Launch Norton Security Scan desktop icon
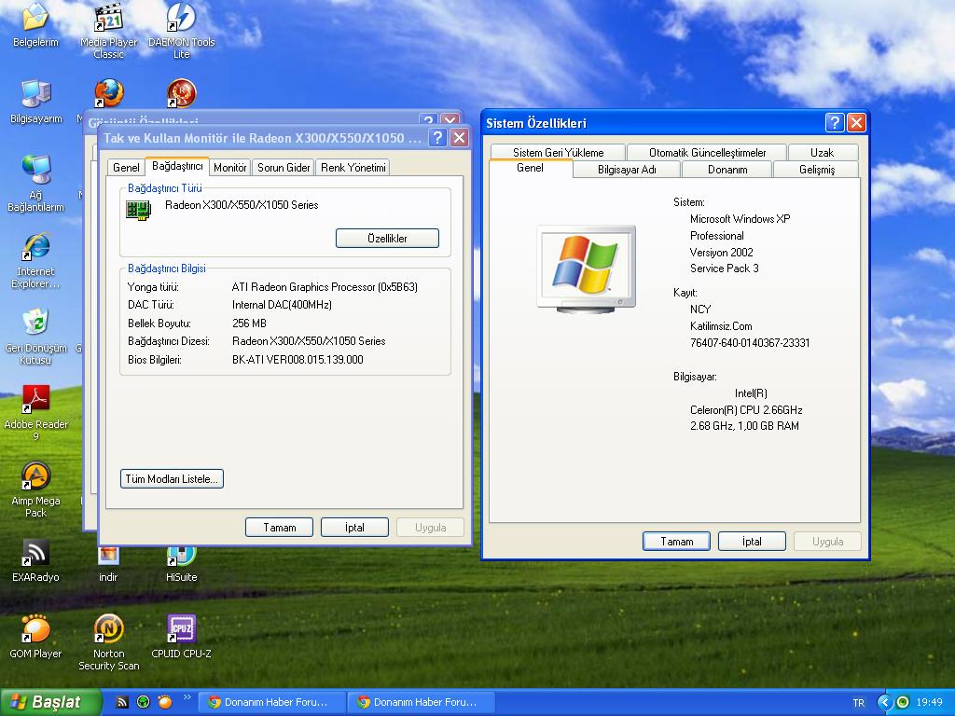The width and height of the screenshot is (955, 716). [x=109, y=643]
